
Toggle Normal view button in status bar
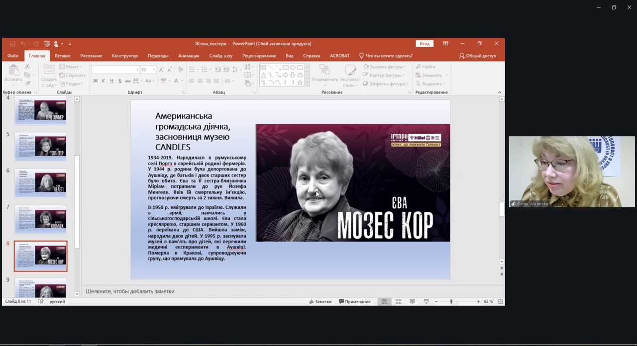384,301
